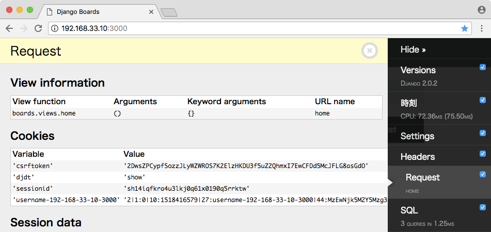Click the browser forward arrow
This screenshot has height=232, width=491.
coord(24,28)
